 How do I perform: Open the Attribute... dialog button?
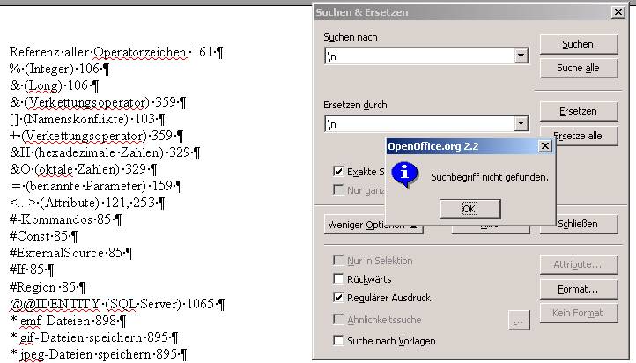tap(579, 264)
